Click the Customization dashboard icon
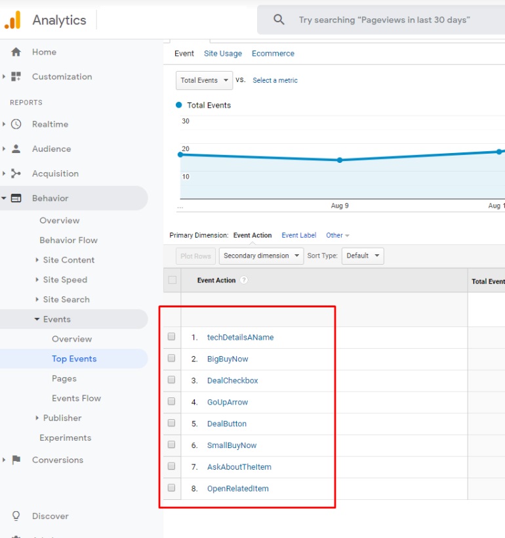 pyautogui.click(x=16, y=77)
